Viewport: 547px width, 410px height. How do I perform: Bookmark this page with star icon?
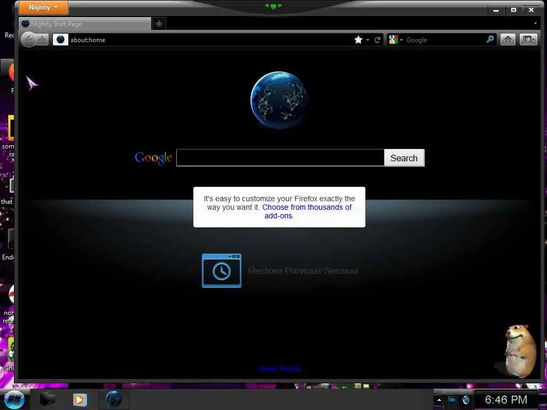358,40
